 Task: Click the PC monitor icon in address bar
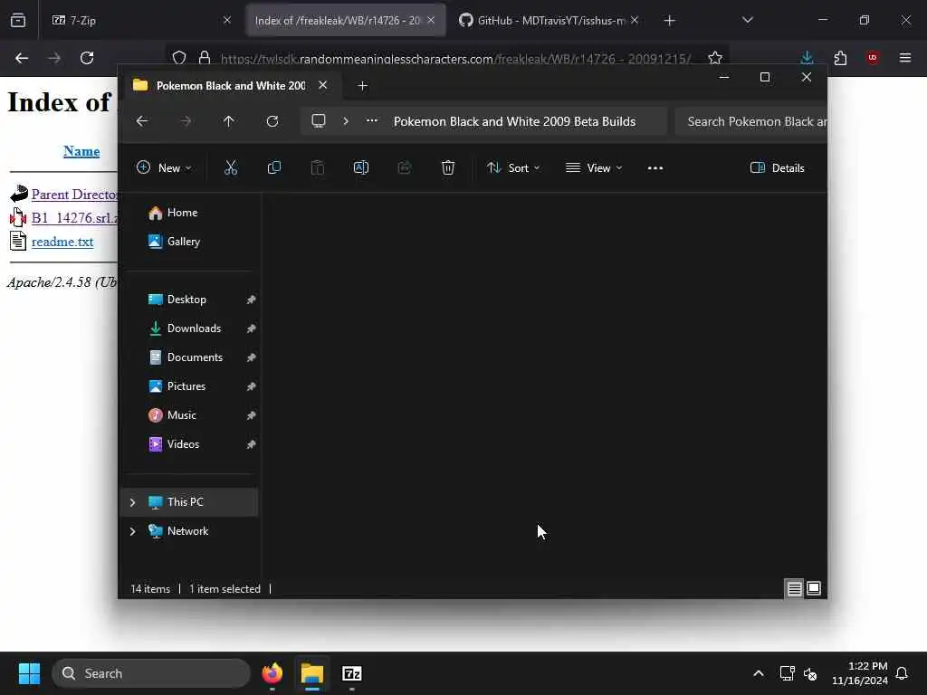pyautogui.click(x=319, y=121)
